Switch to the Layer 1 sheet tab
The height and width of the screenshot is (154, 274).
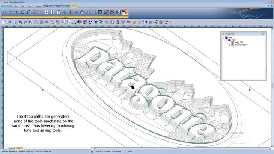tap(12, 148)
